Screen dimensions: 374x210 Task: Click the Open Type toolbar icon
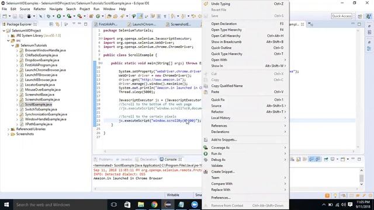tap(109, 16)
